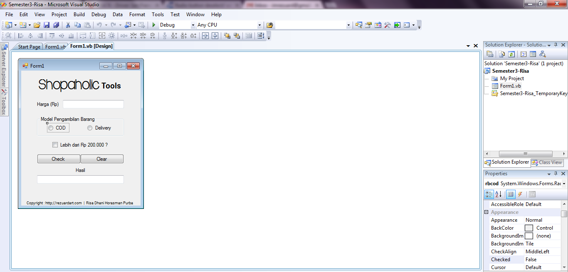Image resolution: width=568 pixels, height=272 pixels.
Task: Open the Project menu
Action: tap(59, 15)
